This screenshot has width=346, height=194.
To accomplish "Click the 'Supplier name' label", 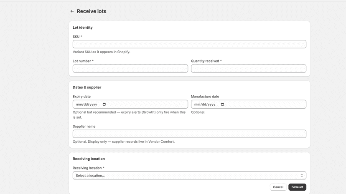I will click(84, 127).
